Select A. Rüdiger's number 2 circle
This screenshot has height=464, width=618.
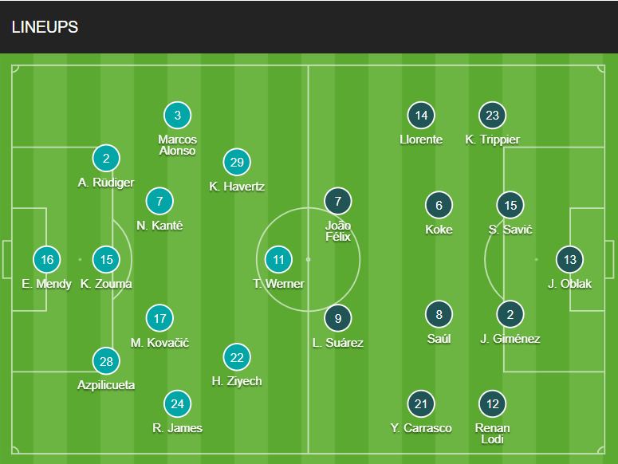(106, 158)
